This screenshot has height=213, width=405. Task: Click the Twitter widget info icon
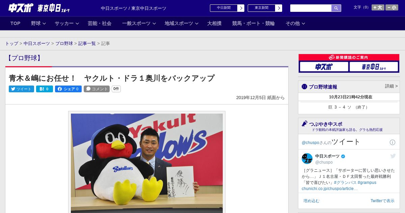coord(393,142)
